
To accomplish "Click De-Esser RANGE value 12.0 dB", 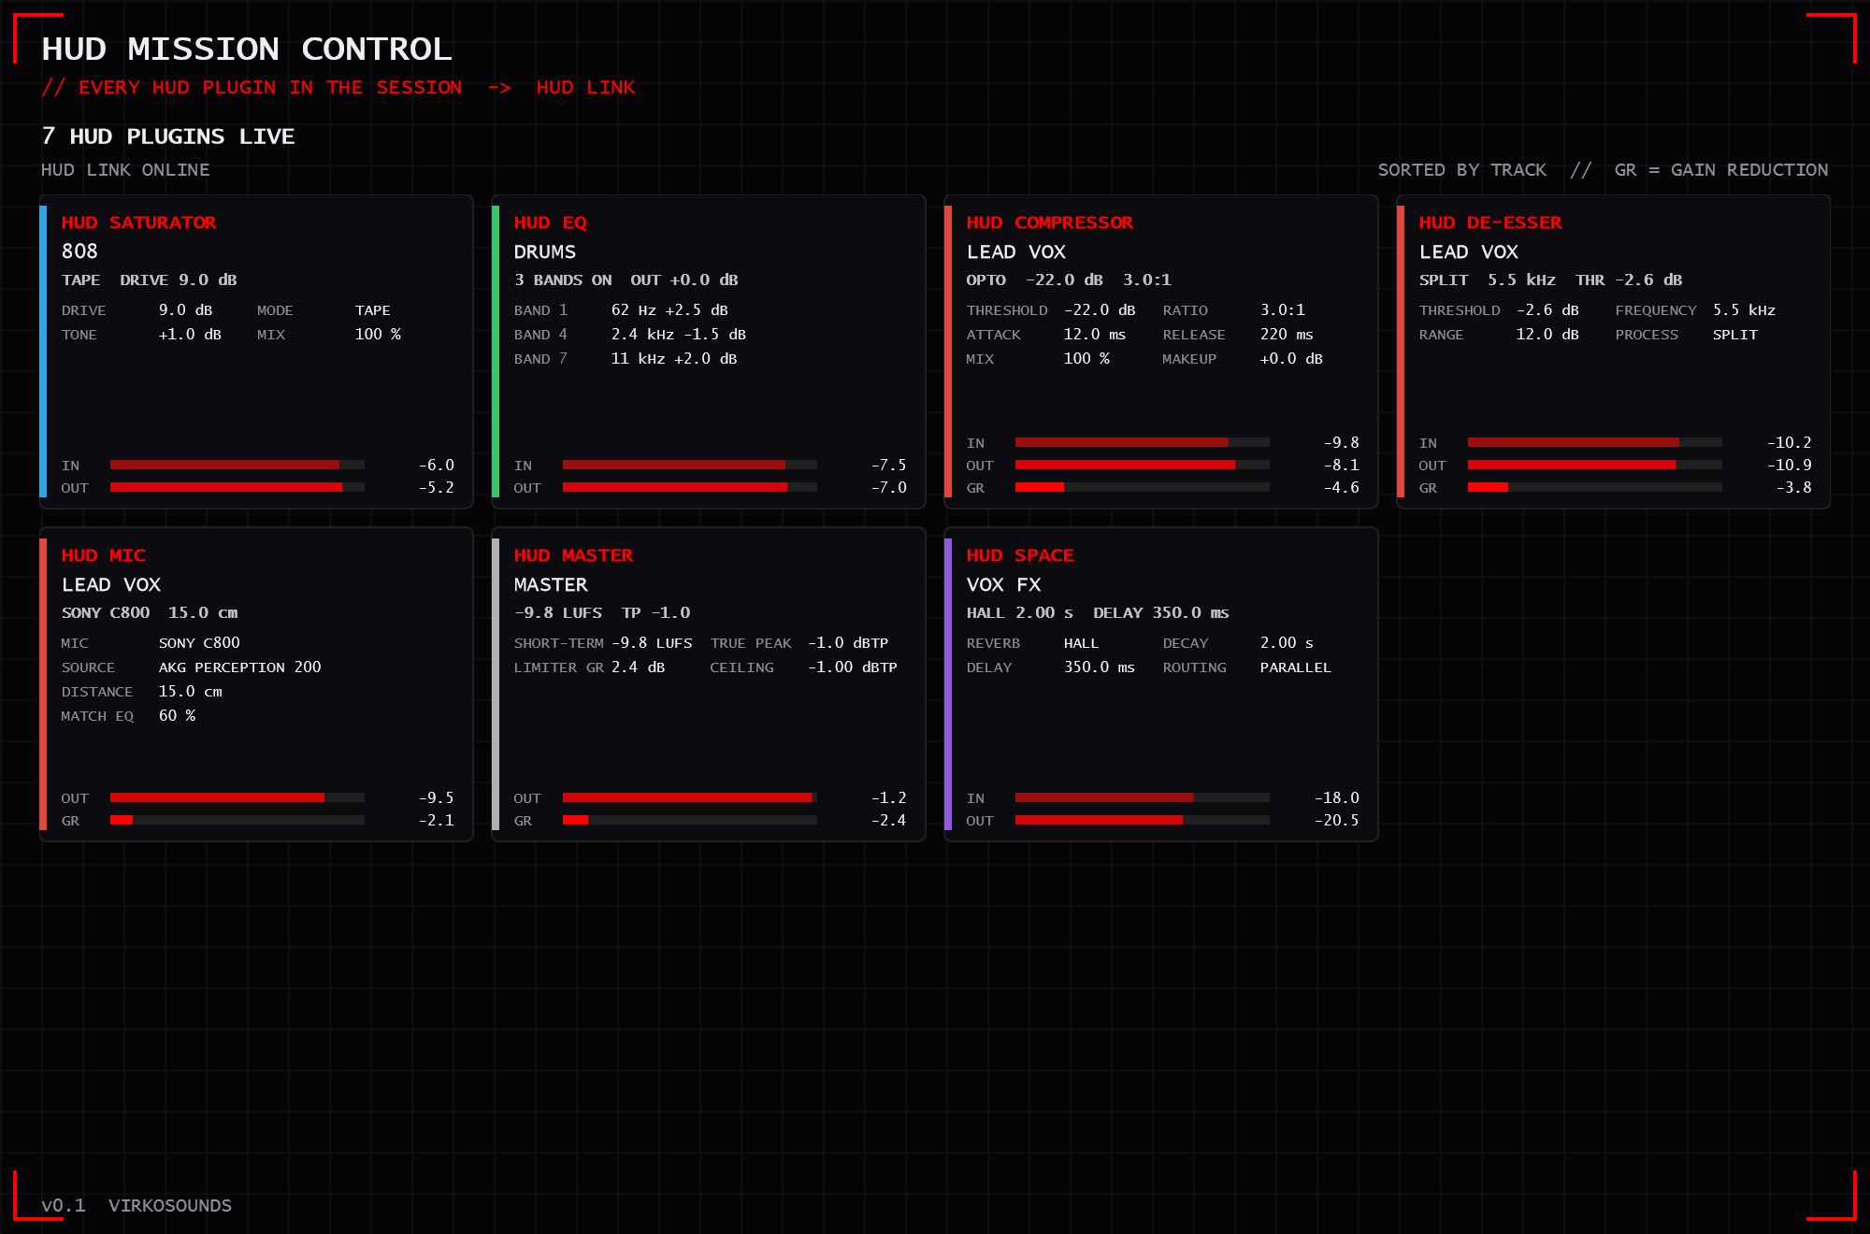I will (1547, 334).
